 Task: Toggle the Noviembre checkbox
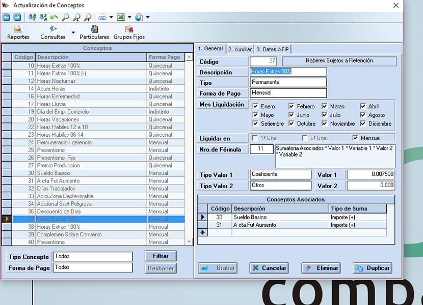pyautogui.click(x=325, y=124)
